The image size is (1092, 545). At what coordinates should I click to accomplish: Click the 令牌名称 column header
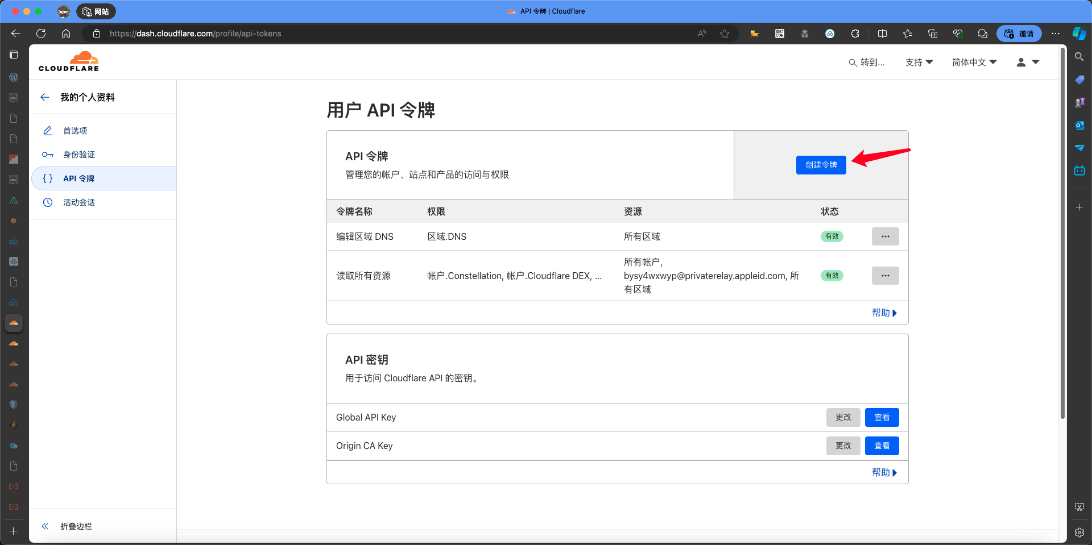(x=354, y=211)
